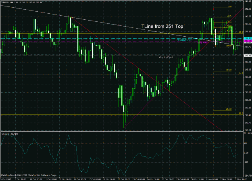Click the 230.75 price axis value
252x181 pixels.
(248, 123)
